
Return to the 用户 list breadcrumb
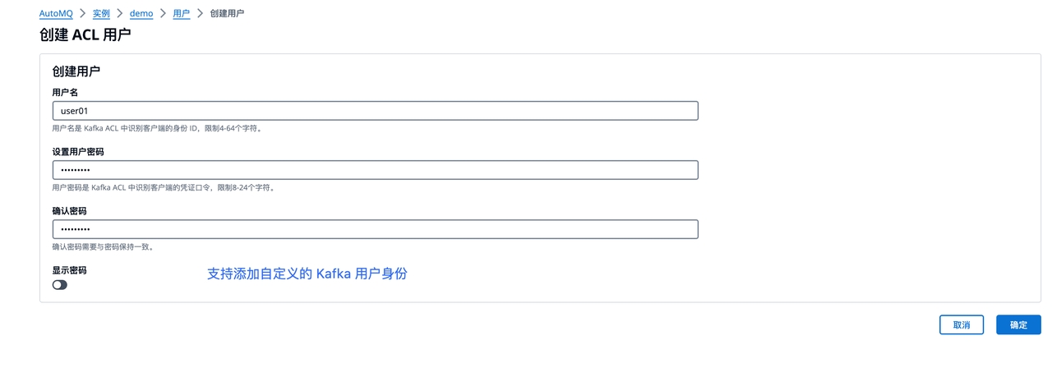point(181,14)
